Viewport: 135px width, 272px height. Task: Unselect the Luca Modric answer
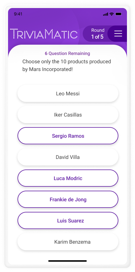click(68, 178)
